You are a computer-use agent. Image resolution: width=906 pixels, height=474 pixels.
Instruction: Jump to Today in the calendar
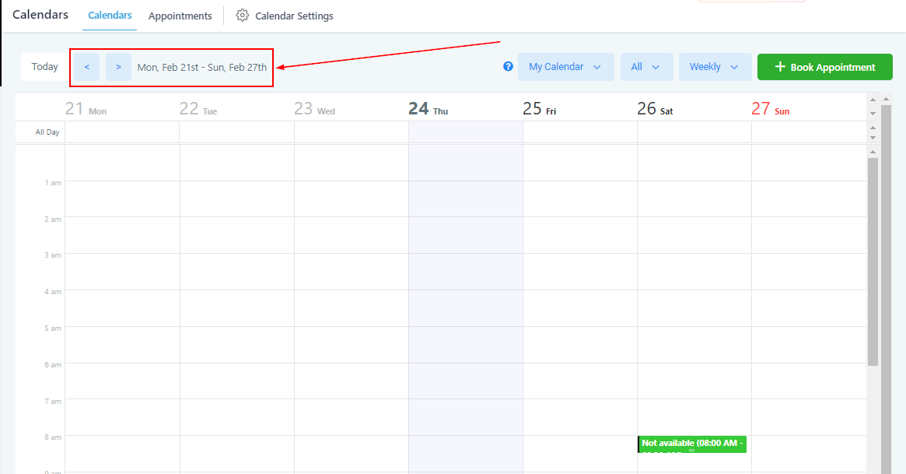pyautogui.click(x=44, y=67)
